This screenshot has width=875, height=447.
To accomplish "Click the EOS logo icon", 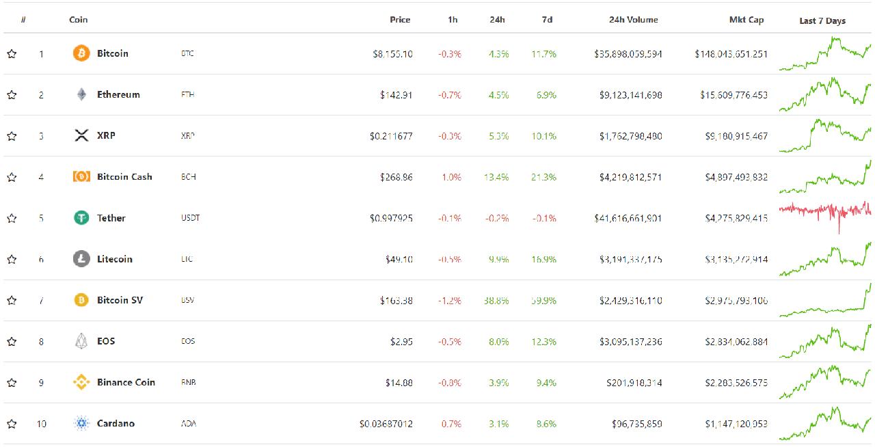I will coord(81,341).
